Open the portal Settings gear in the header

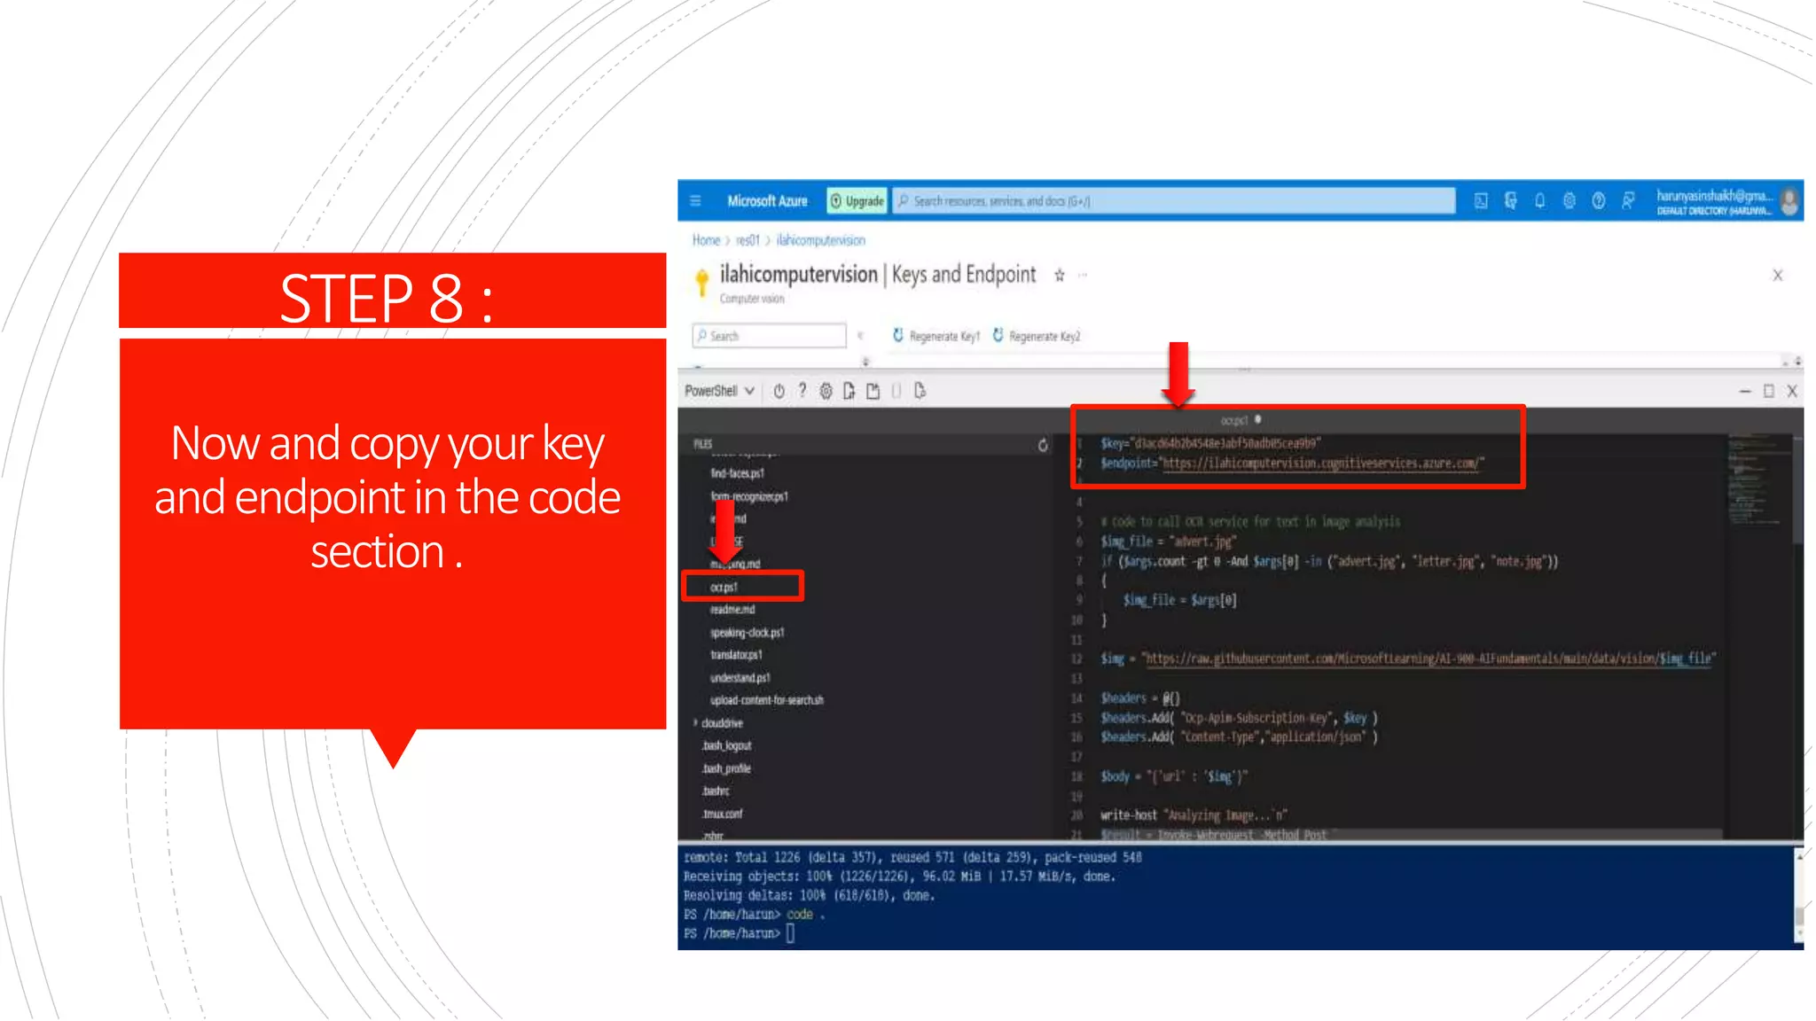[1569, 201]
